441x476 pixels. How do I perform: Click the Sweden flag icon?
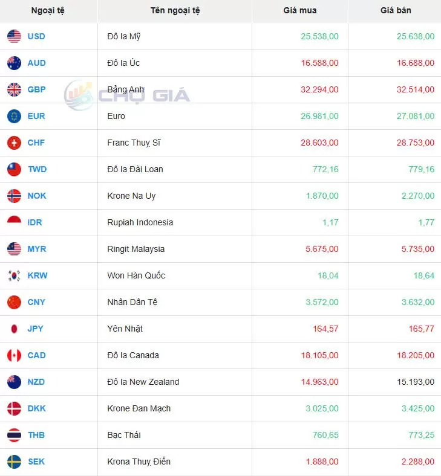click(x=14, y=462)
